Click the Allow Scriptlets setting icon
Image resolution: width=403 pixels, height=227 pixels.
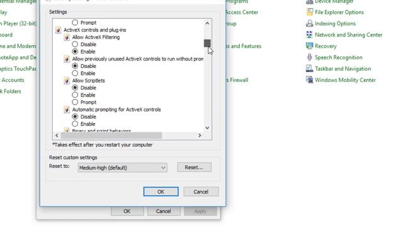67,81
